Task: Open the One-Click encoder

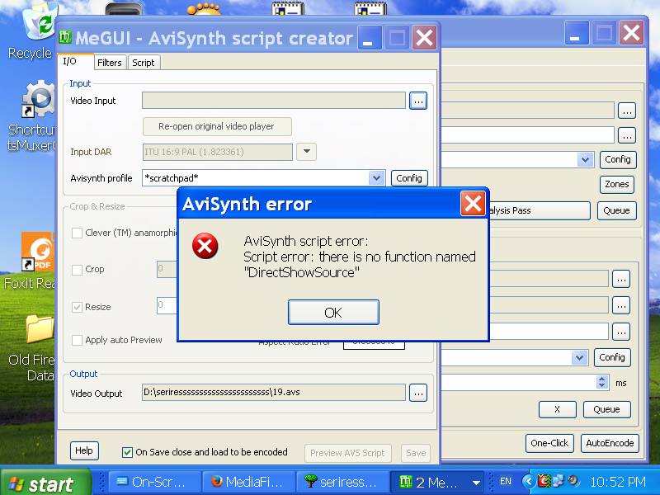Action: (549, 443)
